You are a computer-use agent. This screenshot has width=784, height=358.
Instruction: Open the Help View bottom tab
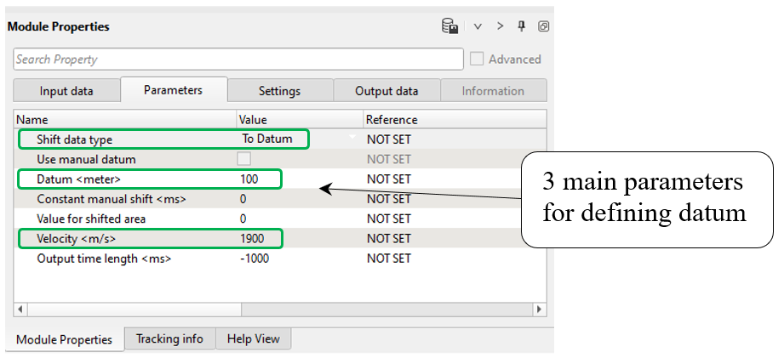(253, 338)
